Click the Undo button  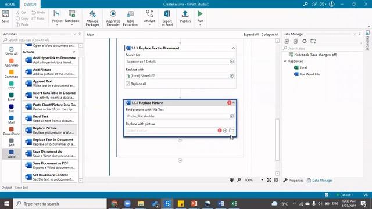pyautogui.click(x=38, y=12)
